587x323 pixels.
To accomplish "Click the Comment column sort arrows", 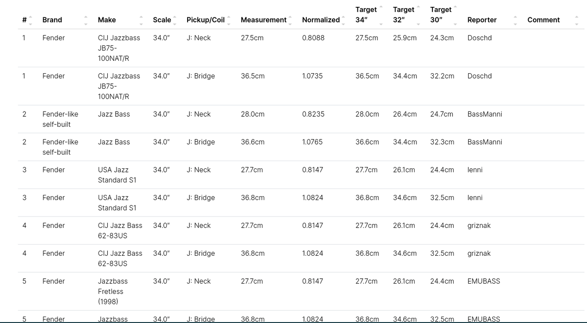I will pyautogui.click(x=576, y=20).
